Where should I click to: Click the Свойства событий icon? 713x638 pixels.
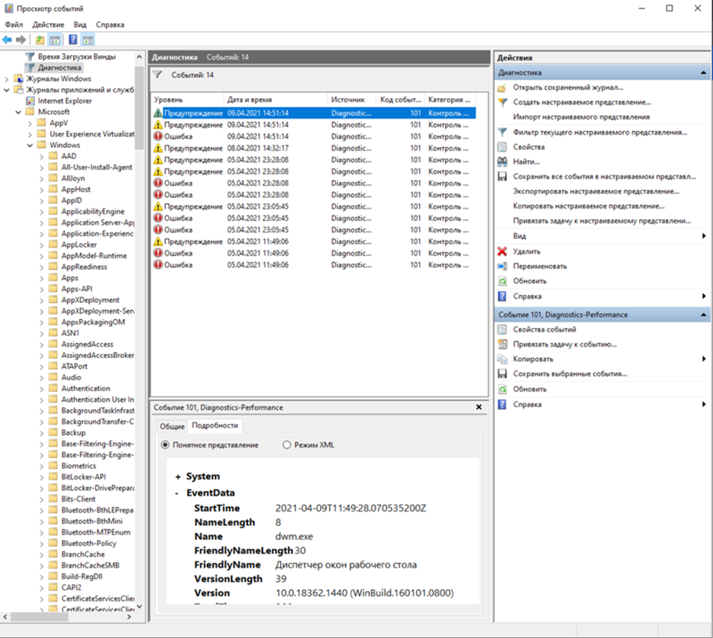[502, 329]
